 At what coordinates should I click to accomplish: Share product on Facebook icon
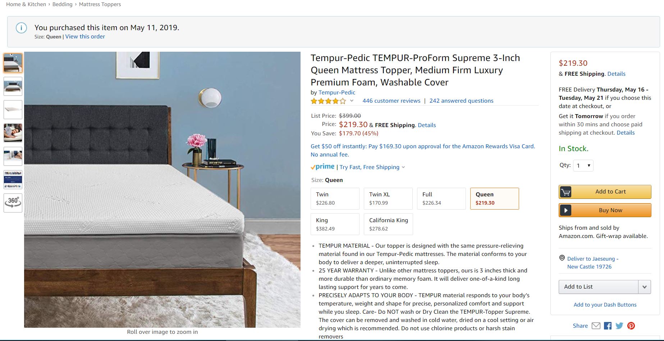[x=608, y=326]
